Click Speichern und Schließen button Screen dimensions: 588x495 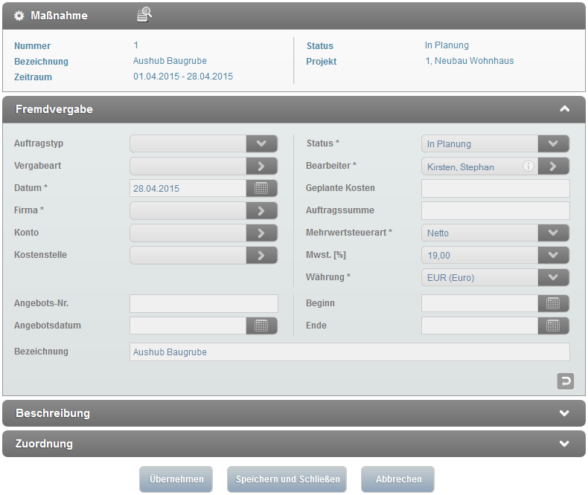(287, 479)
